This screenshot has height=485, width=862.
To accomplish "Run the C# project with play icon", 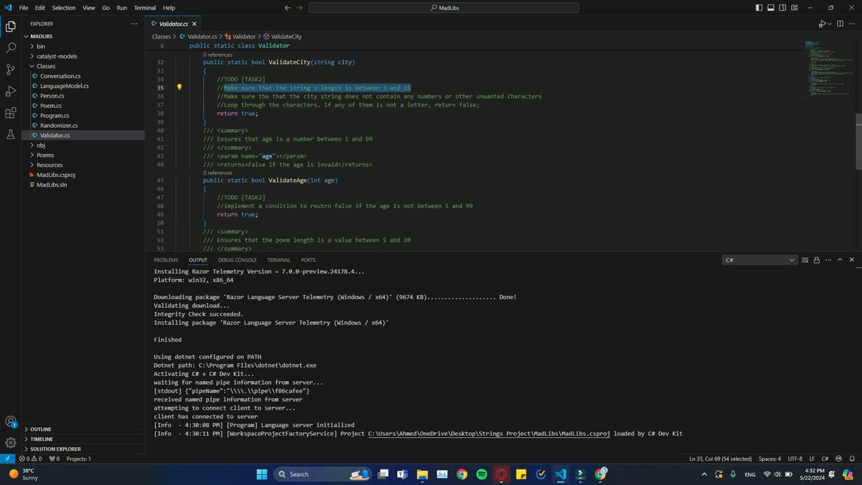I will point(822,24).
